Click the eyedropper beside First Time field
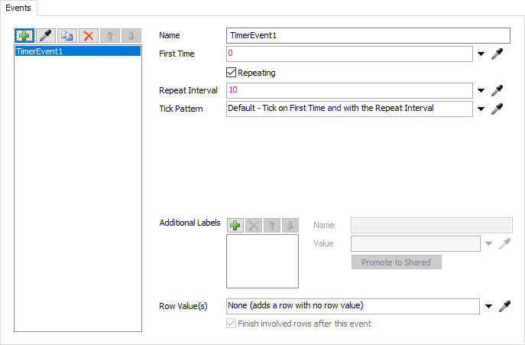The height and width of the screenshot is (345, 525). coord(497,54)
